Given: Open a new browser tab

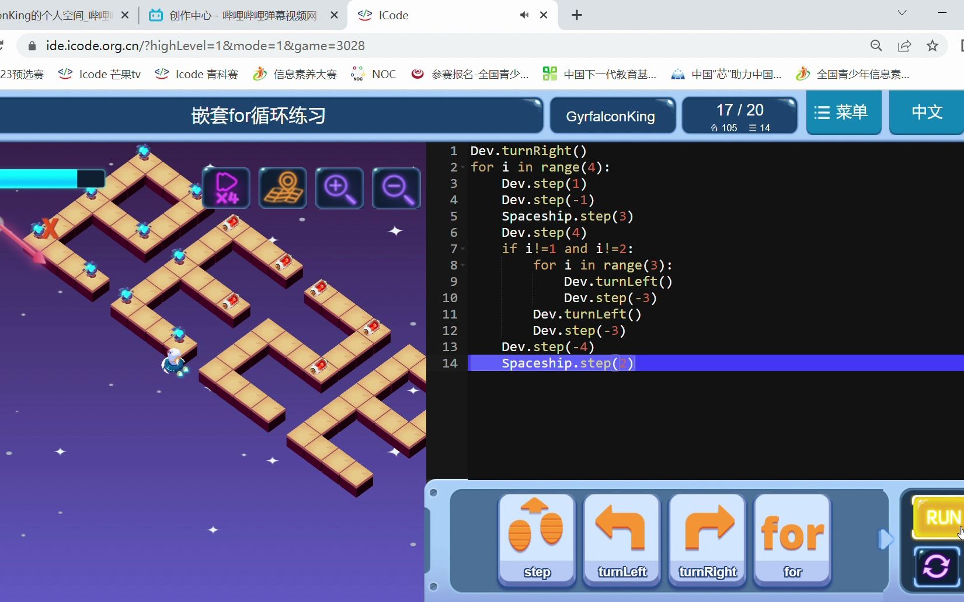Looking at the screenshot, I should tap(577, 15).
